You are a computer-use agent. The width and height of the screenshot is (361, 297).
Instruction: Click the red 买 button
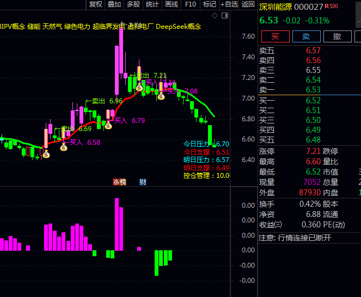[276, 36]
